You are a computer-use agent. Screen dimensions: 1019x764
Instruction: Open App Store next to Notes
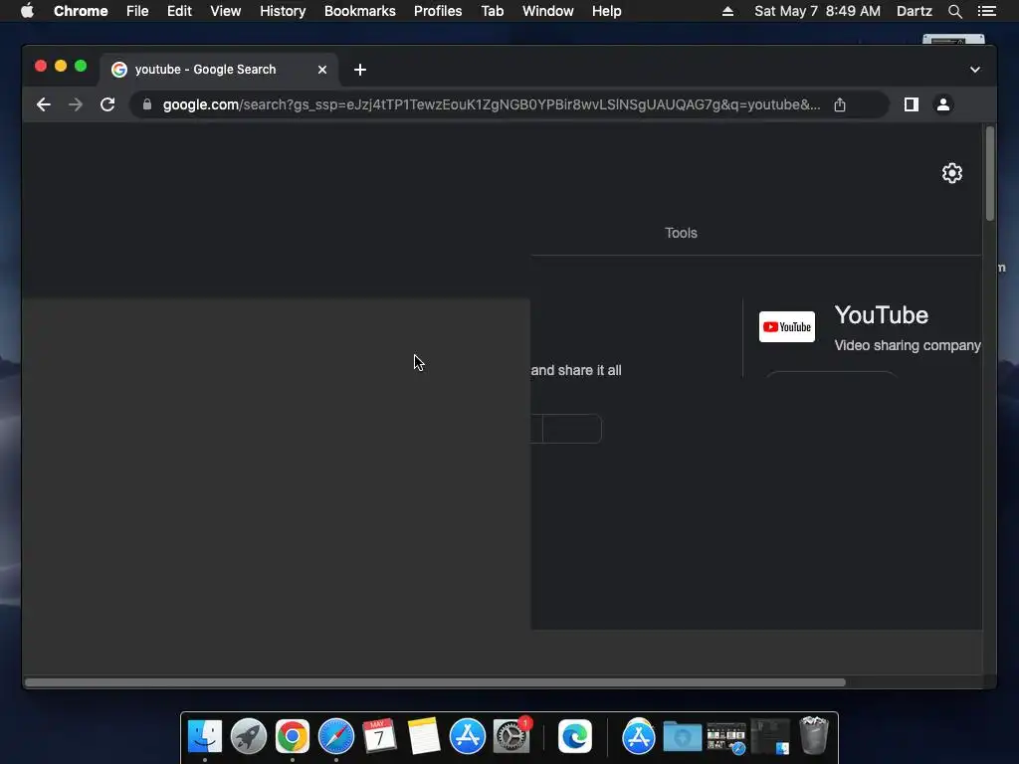(468, 737)
